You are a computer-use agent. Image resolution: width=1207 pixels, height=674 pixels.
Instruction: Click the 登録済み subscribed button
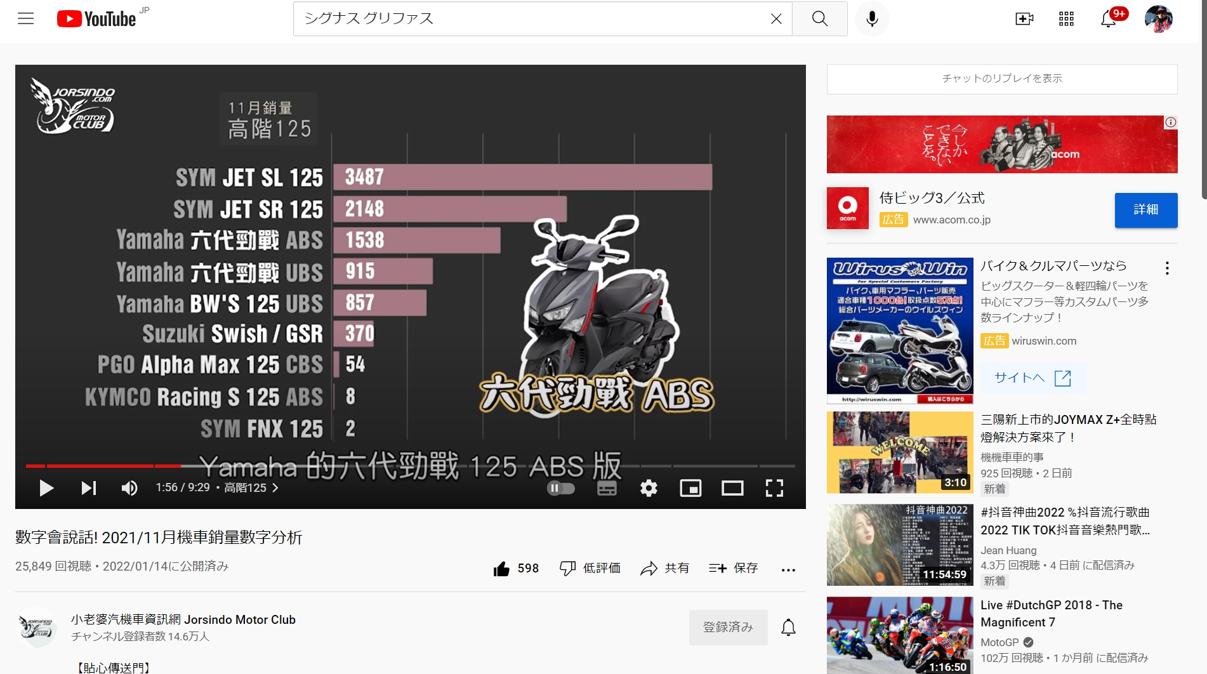click(728, 627)
